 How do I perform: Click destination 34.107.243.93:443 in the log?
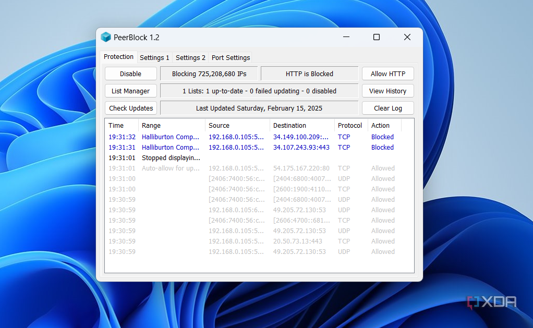(x=301, y=148)
